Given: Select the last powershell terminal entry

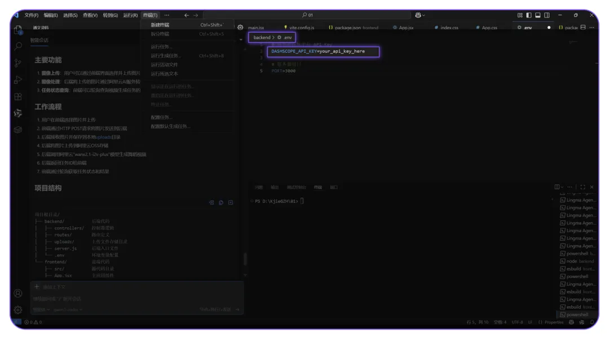Looking at the screenshot, I should (x=577, y=315).
